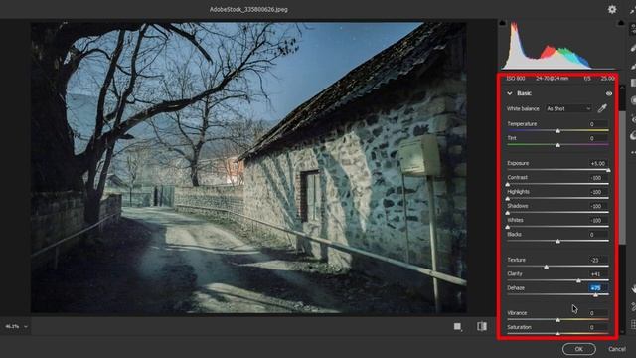Click the Cancel button
Viewport: 636px width, 358px height.
[x=617, y=349]
